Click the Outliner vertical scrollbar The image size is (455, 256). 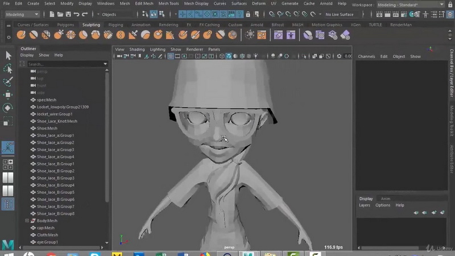coord(107,137)
